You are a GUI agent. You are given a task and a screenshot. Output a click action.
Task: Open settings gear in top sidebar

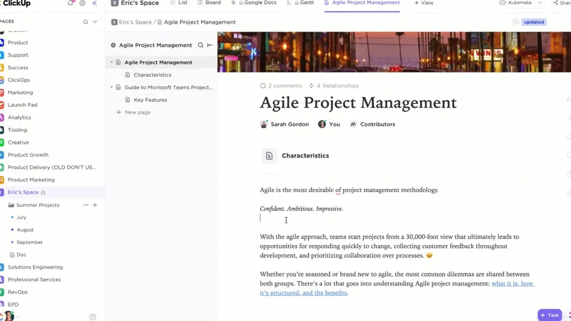point(82,4)
